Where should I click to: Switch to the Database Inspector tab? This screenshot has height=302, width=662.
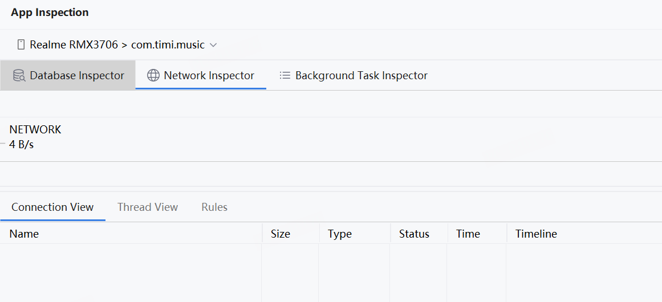coord(77,75)
